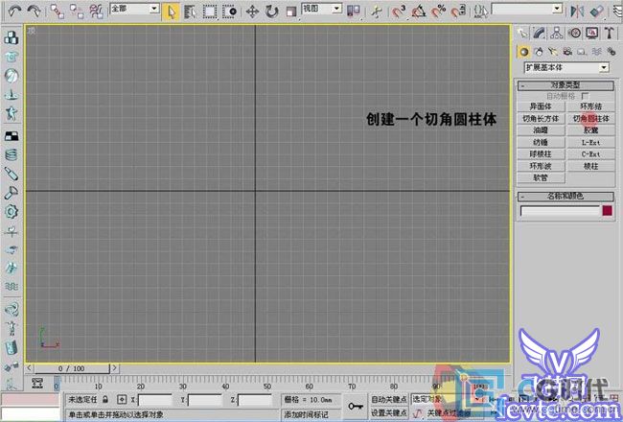Image resolution: width=623 pixels, height=422 pixels.
Task: Click the 环形结 object button
Action: point(590,106)
